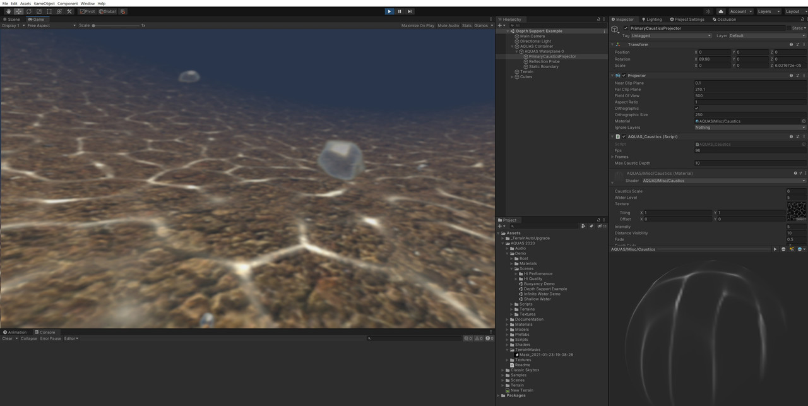This screenshot has width=808, height=406.
Task: Toggle the preview lighting icon
Action: 792,249
